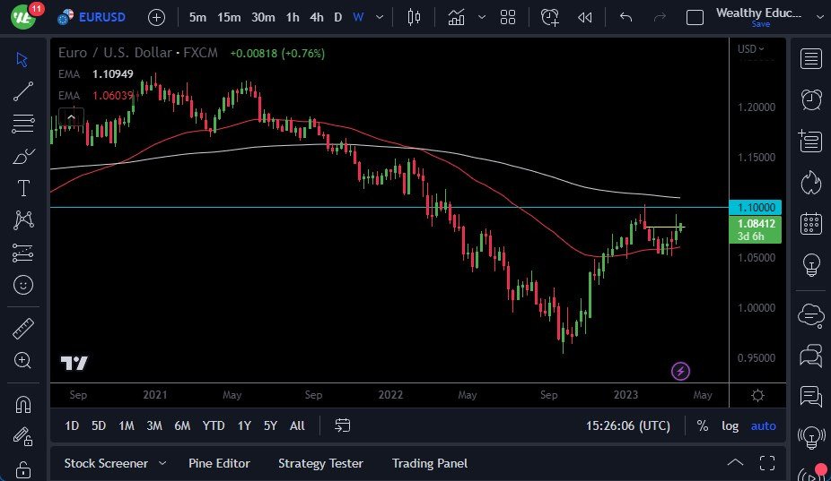Expand the Stock Screener dropdown chevron
Viewport: 831px width, 481px height.
tap(162, 463)
